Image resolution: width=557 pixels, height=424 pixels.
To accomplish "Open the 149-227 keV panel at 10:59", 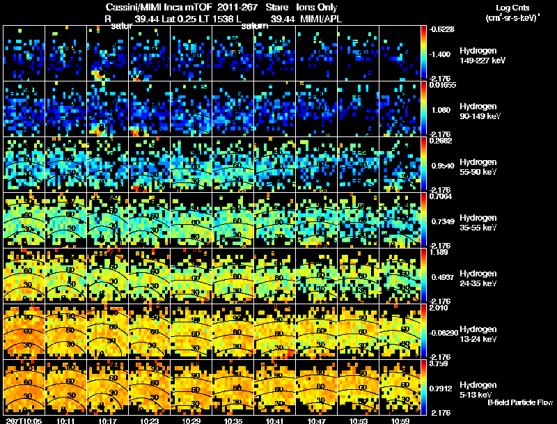I will pyautogui.click(x=400, y=53).
